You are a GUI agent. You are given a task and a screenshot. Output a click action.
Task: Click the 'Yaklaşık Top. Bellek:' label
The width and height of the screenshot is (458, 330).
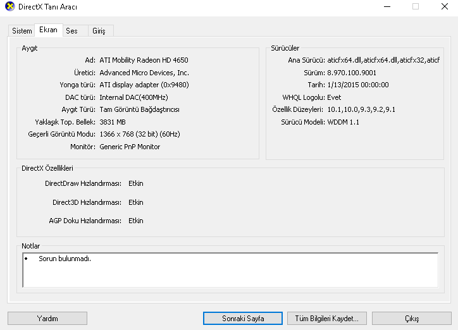point(65,122)
